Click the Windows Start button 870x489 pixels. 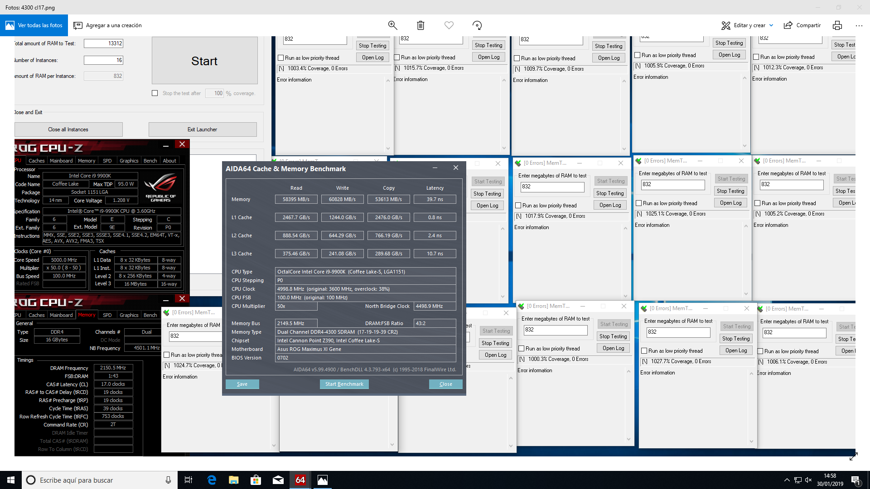[11, 480]
